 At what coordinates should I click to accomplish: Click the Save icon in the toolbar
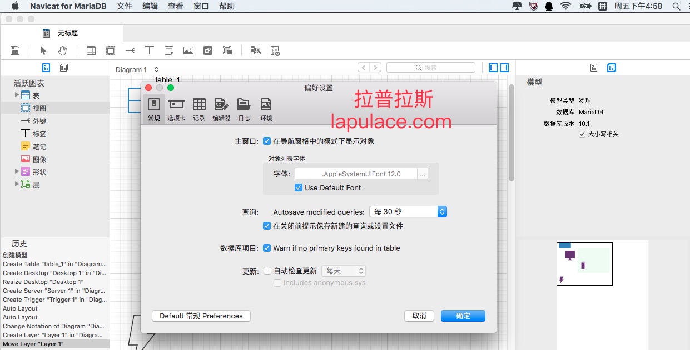click(15, 50)
